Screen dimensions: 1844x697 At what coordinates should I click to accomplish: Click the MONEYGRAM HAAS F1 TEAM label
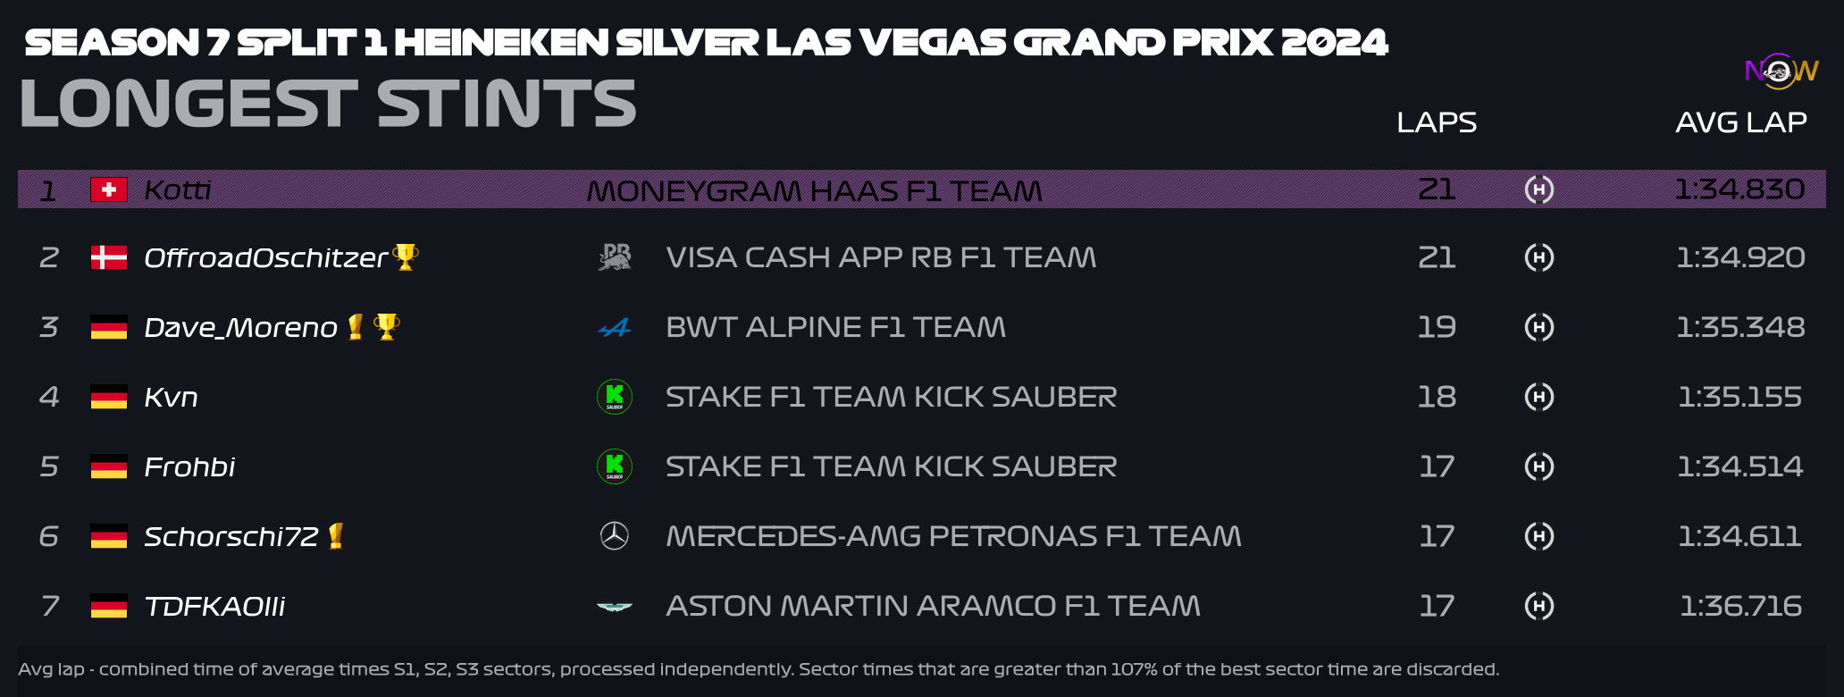click(x=815, y=191)
